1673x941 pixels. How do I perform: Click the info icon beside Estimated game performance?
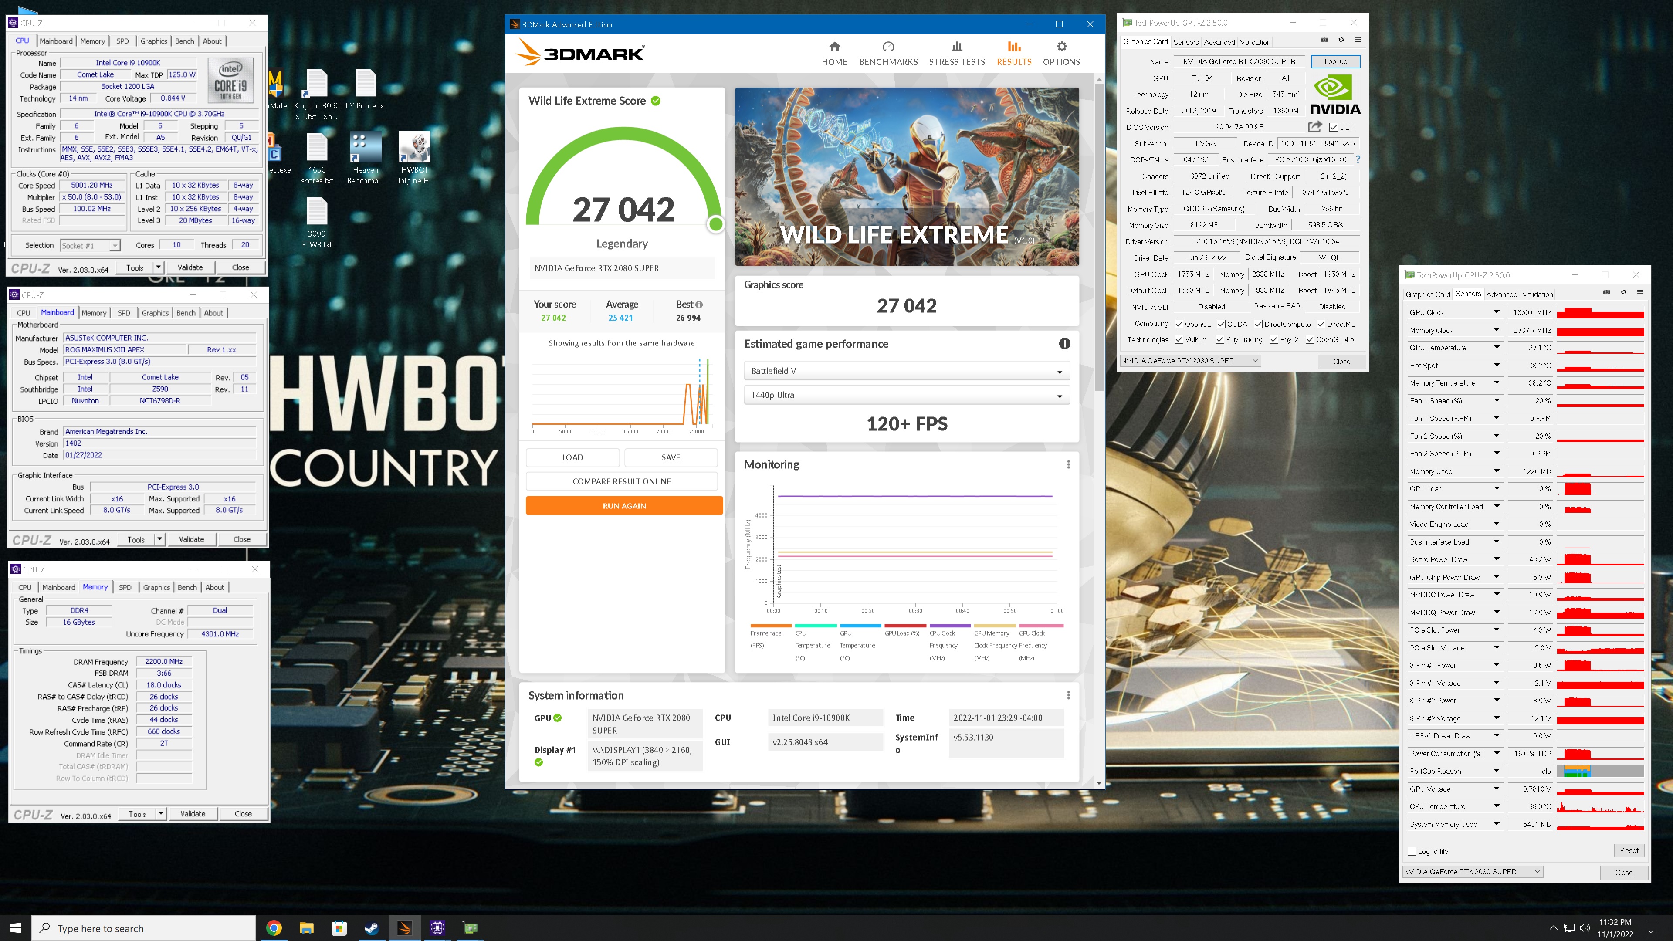pyautogui.click(x=1064, y=344)
